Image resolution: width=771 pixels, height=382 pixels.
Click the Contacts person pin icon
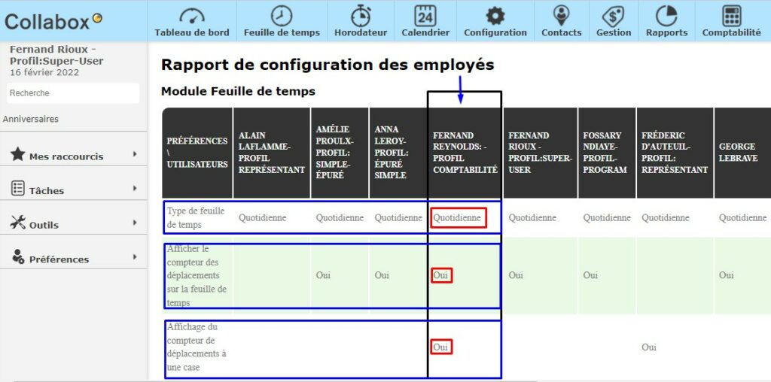click(561, 16)
